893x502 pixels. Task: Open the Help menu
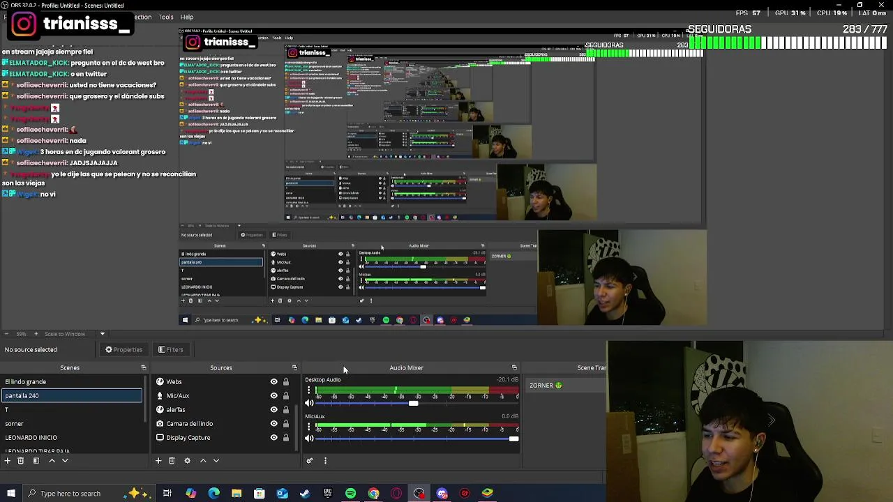click(187, 17)
